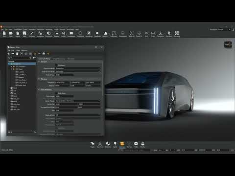Toggle the Grid toolbar icon
235x176 pixels.
(146, 34)
